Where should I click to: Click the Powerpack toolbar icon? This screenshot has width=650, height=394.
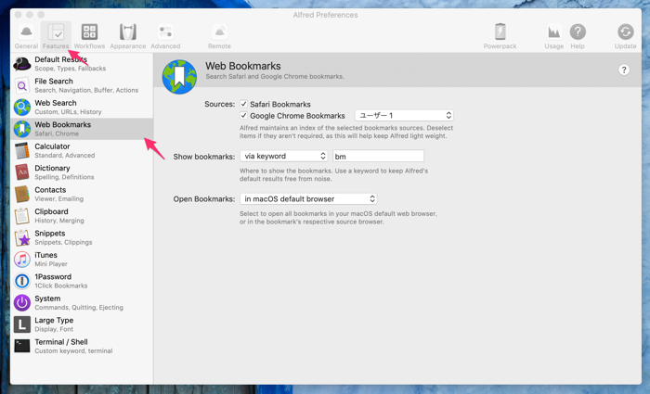(x=500, y=35)
